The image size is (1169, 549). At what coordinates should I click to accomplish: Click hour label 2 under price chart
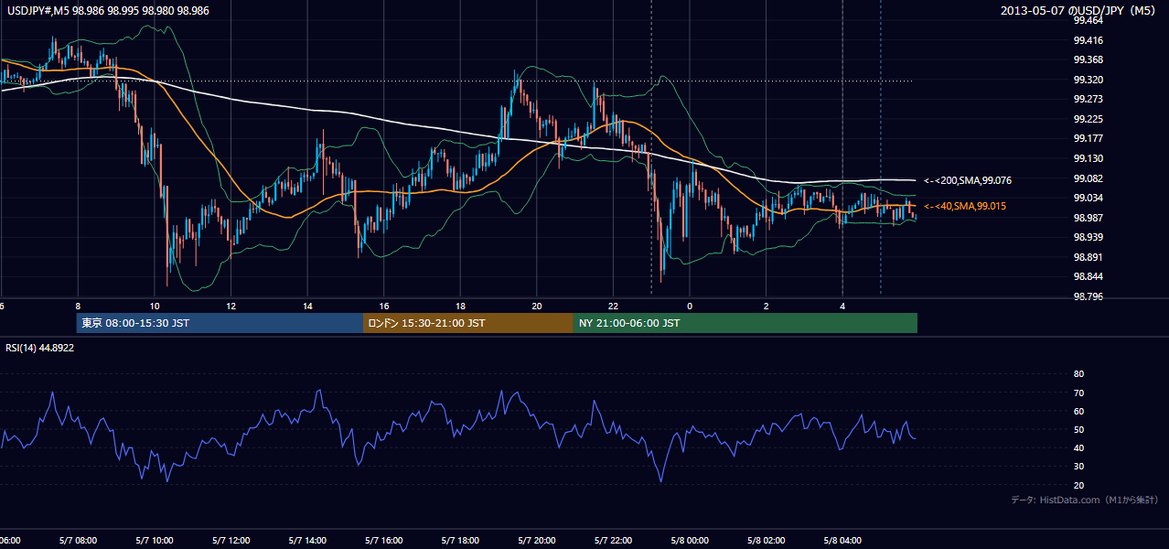(767, 307)
